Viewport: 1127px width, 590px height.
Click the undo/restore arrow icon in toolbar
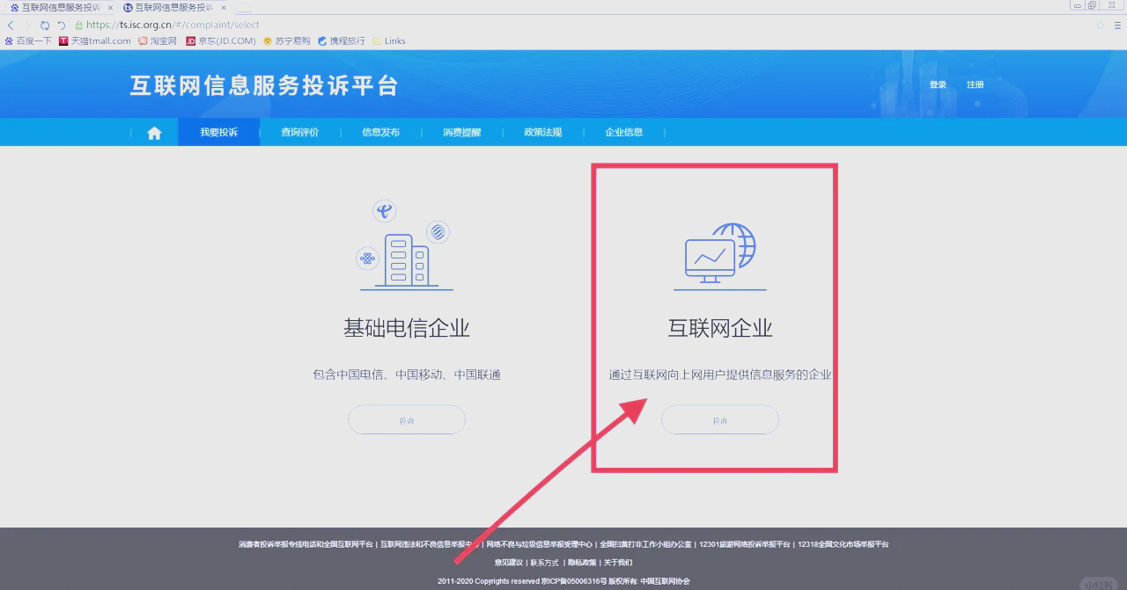(62, 25)
